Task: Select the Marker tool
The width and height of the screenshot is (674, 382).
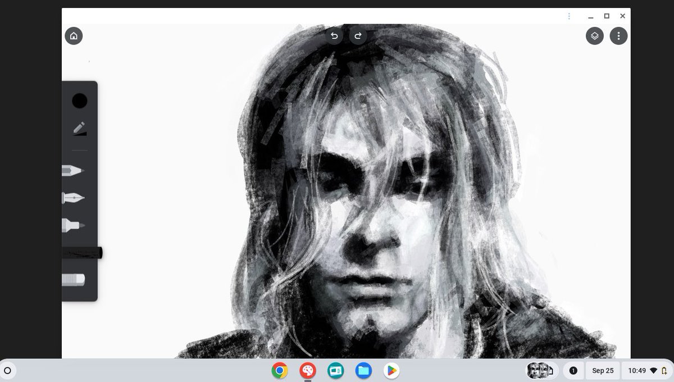Action: click(73, 225)
